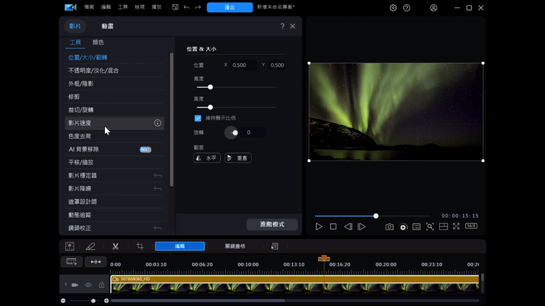Toggle the 維持顯示比例 checkbox
The width and height of the screenshot is (545, 306).
[x=198, y=118]
